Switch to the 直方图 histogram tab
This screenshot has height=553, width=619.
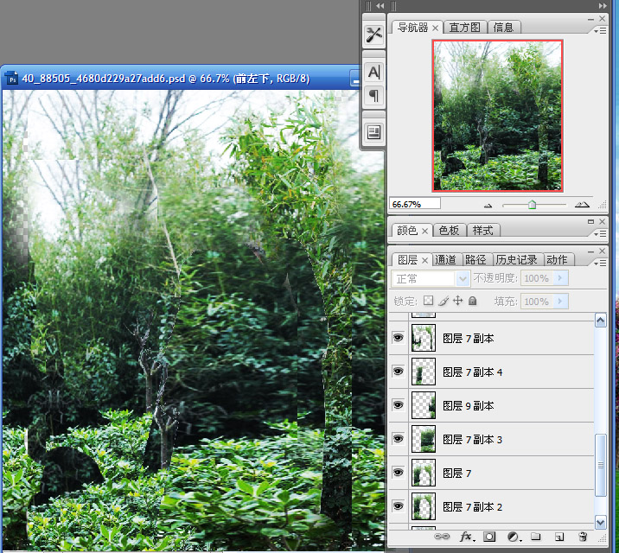[x=464, y=27]
